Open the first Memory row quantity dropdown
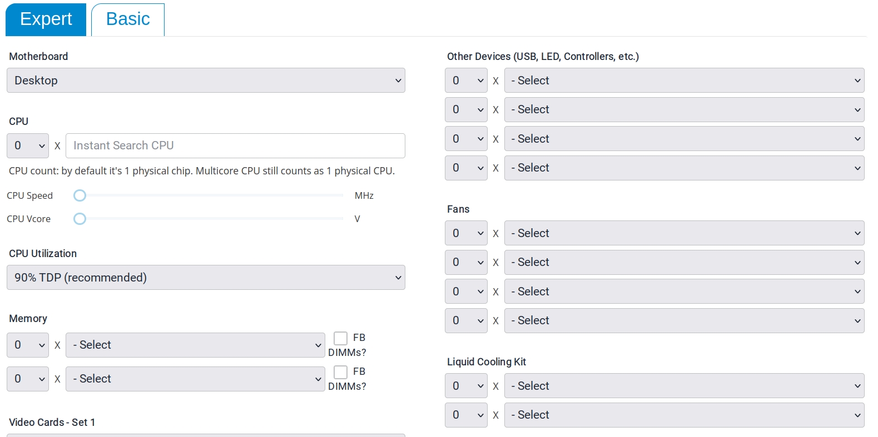Viewport: 878px width, 437px height. [28, 345]
